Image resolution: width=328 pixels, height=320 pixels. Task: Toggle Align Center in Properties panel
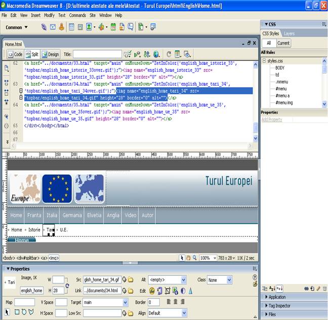[175, 302]
